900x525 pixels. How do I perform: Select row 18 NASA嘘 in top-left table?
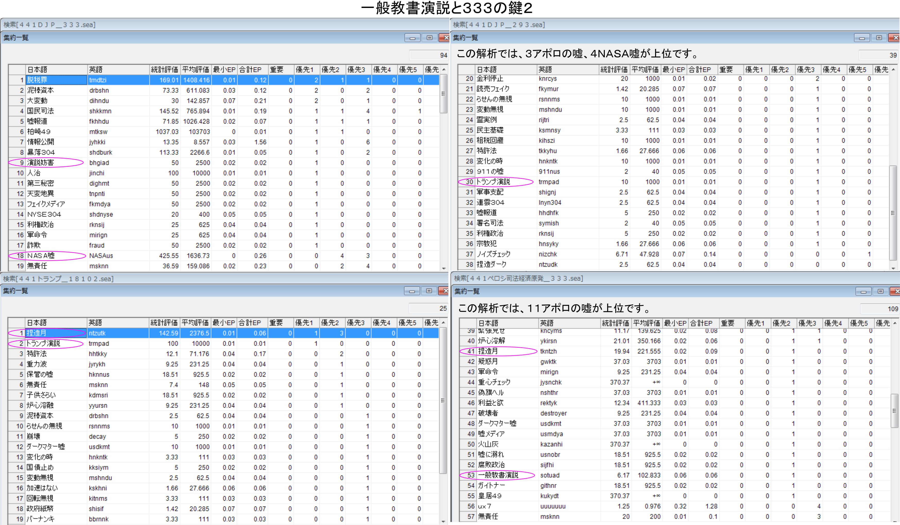point(41,255)
